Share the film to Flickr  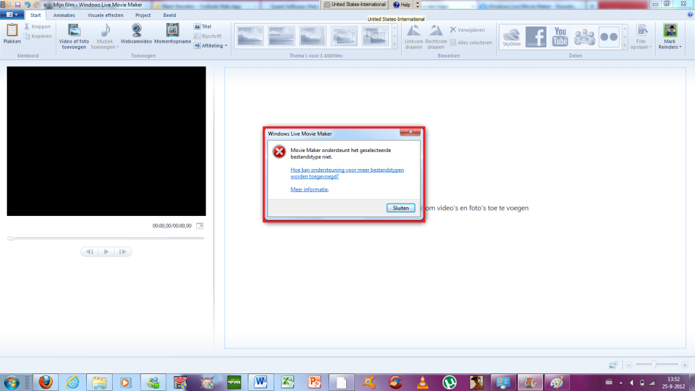point(609,37)
